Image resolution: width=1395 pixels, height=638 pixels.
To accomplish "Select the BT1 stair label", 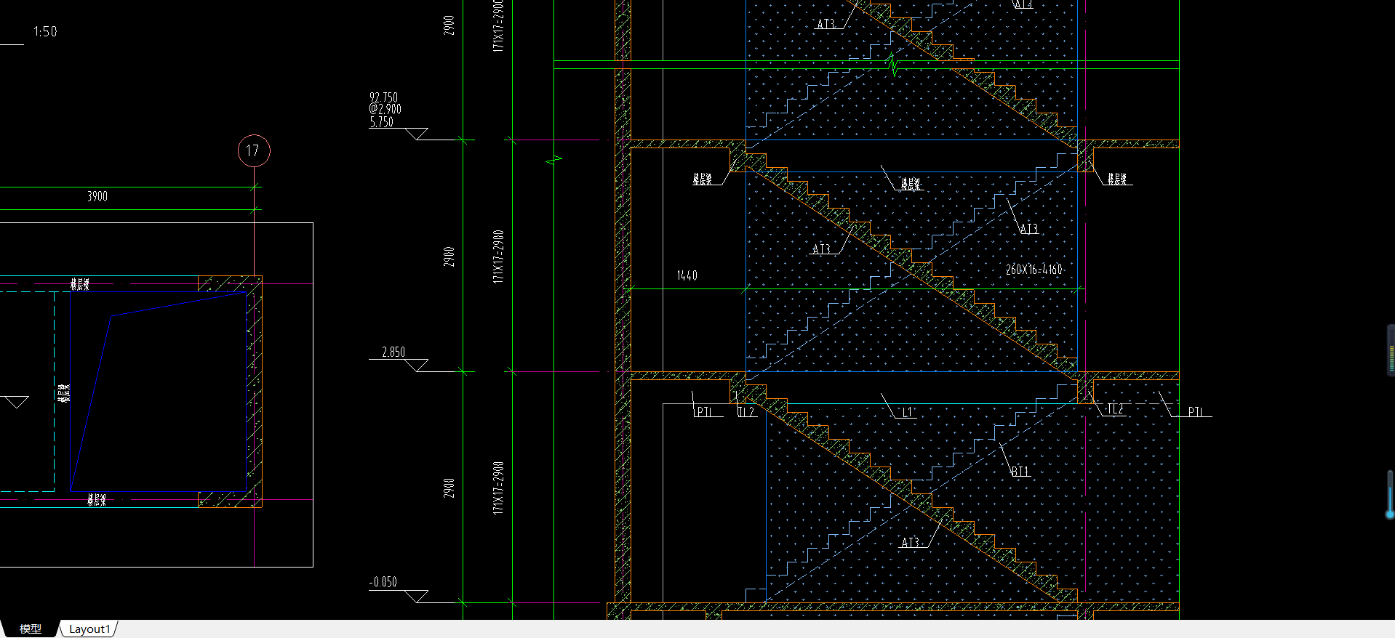I will coord(1020,472).
